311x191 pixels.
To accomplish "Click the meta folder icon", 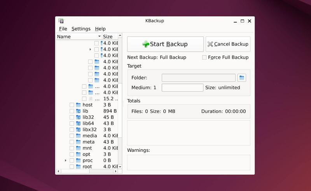I will click(79, 142).
